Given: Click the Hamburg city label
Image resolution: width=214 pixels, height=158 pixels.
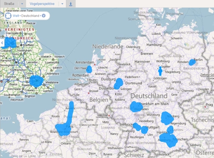Looking at the screenshot, I should [154, 45].
